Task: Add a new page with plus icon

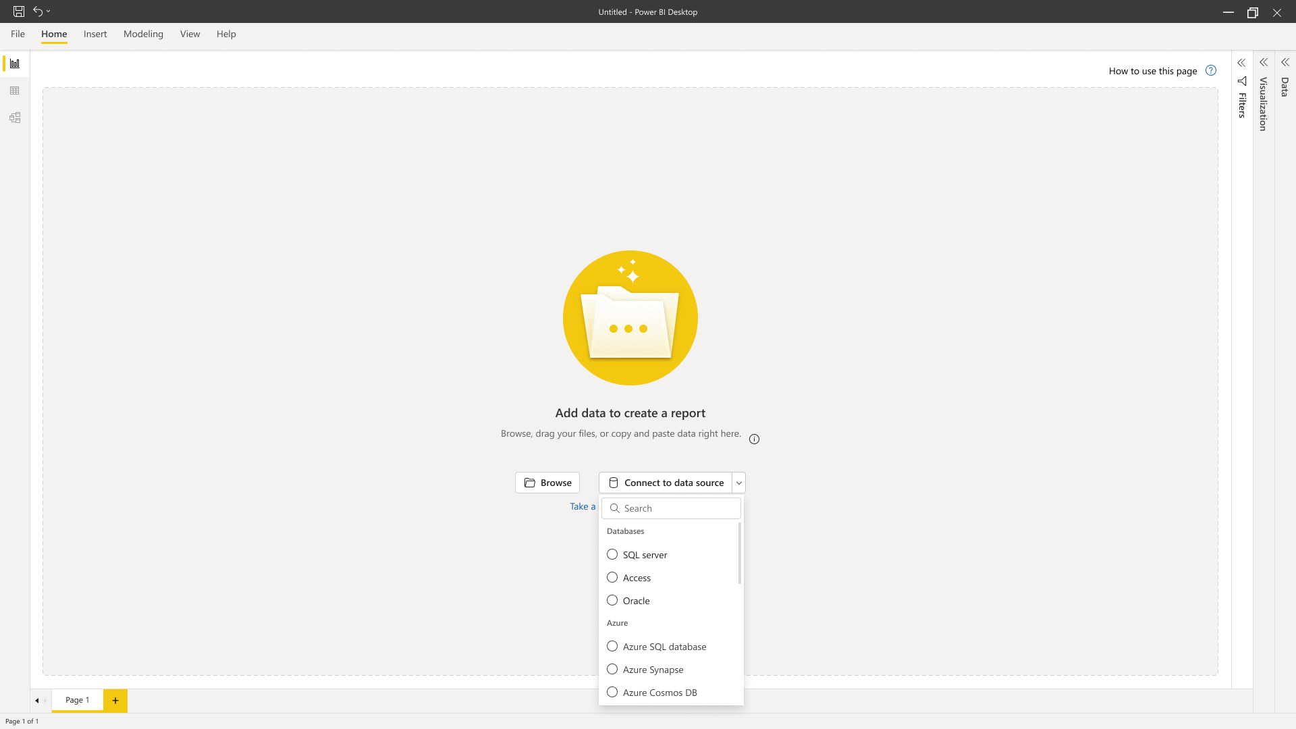Action: coord(115,701)
